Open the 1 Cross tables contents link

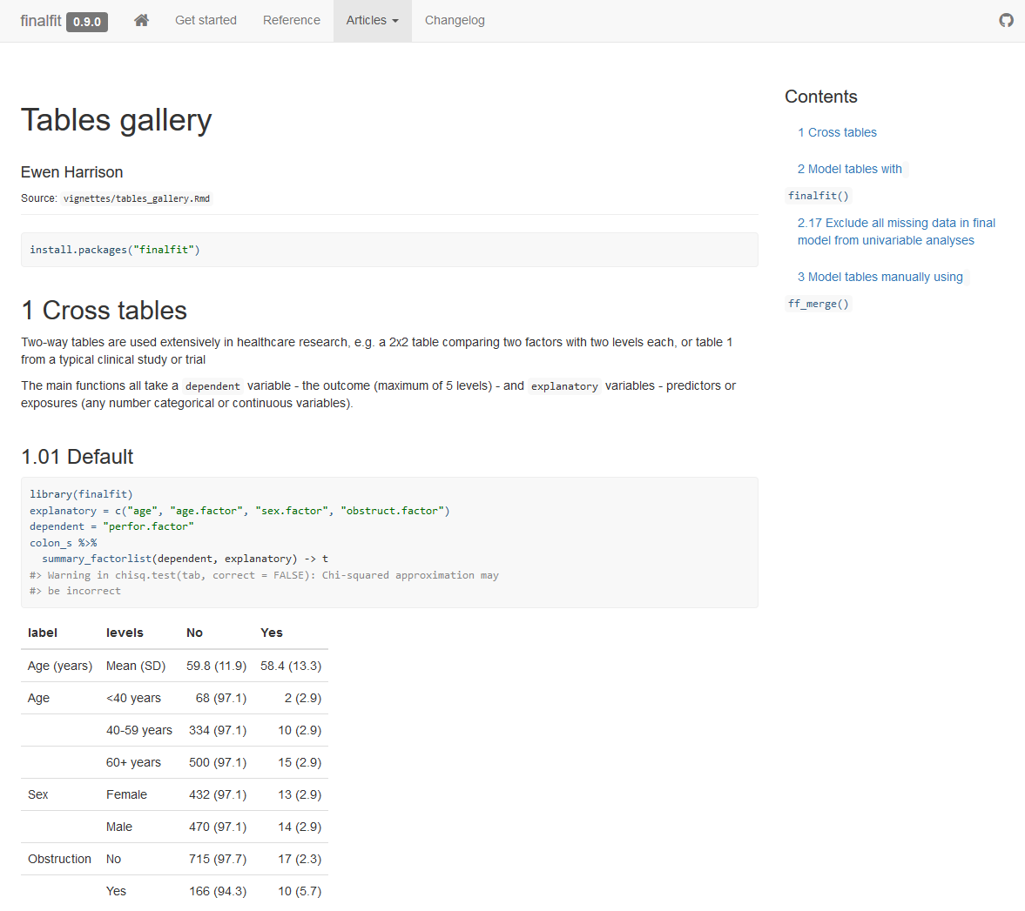click(837, 132)
